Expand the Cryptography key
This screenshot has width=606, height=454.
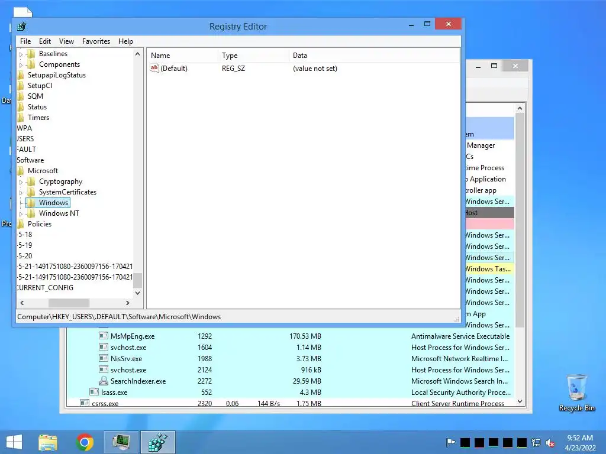point(21,182)
